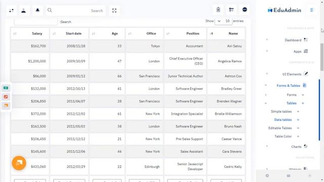Click the Caesar Vance name cell
This screenshot has width=324, height=182.
coord(226,139)
